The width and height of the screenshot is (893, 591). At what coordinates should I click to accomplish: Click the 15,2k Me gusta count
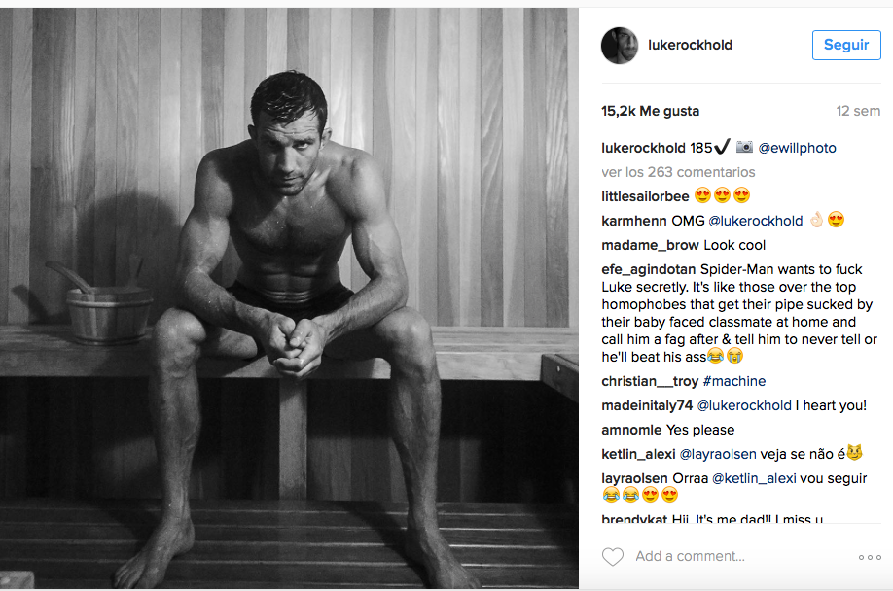coord(650,111)
